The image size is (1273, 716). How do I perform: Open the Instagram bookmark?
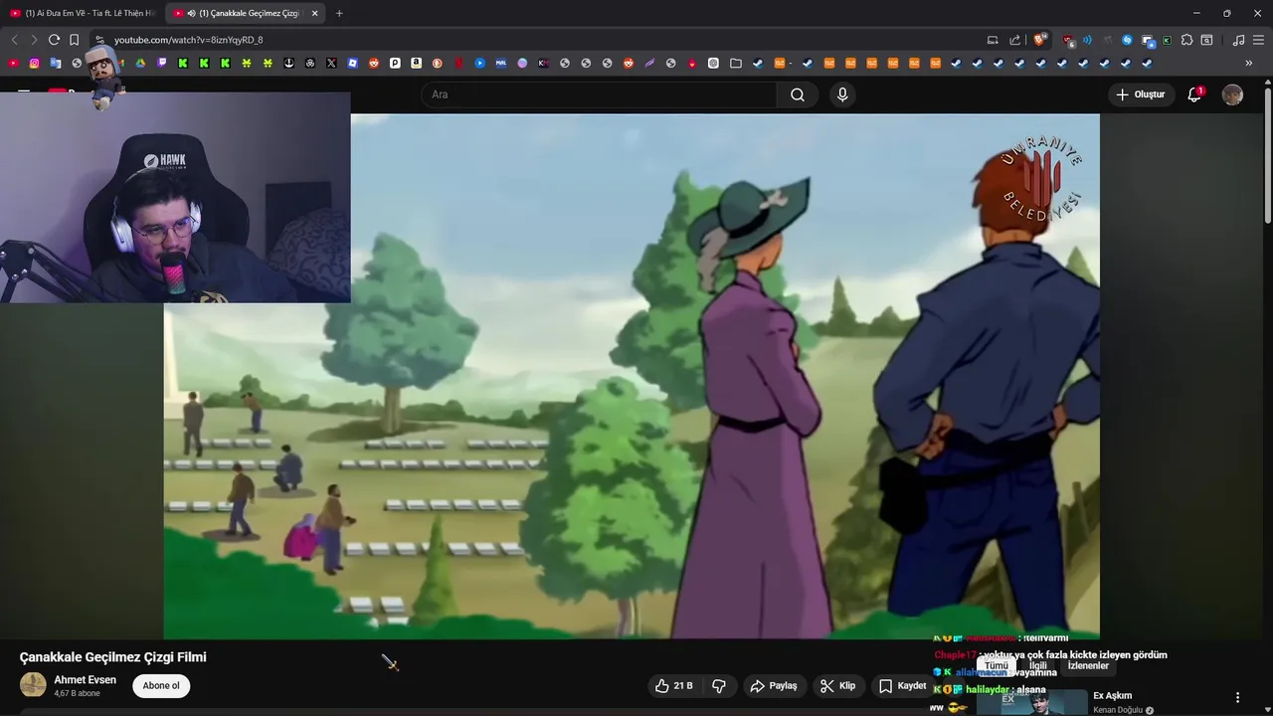(x=34, y=63)
